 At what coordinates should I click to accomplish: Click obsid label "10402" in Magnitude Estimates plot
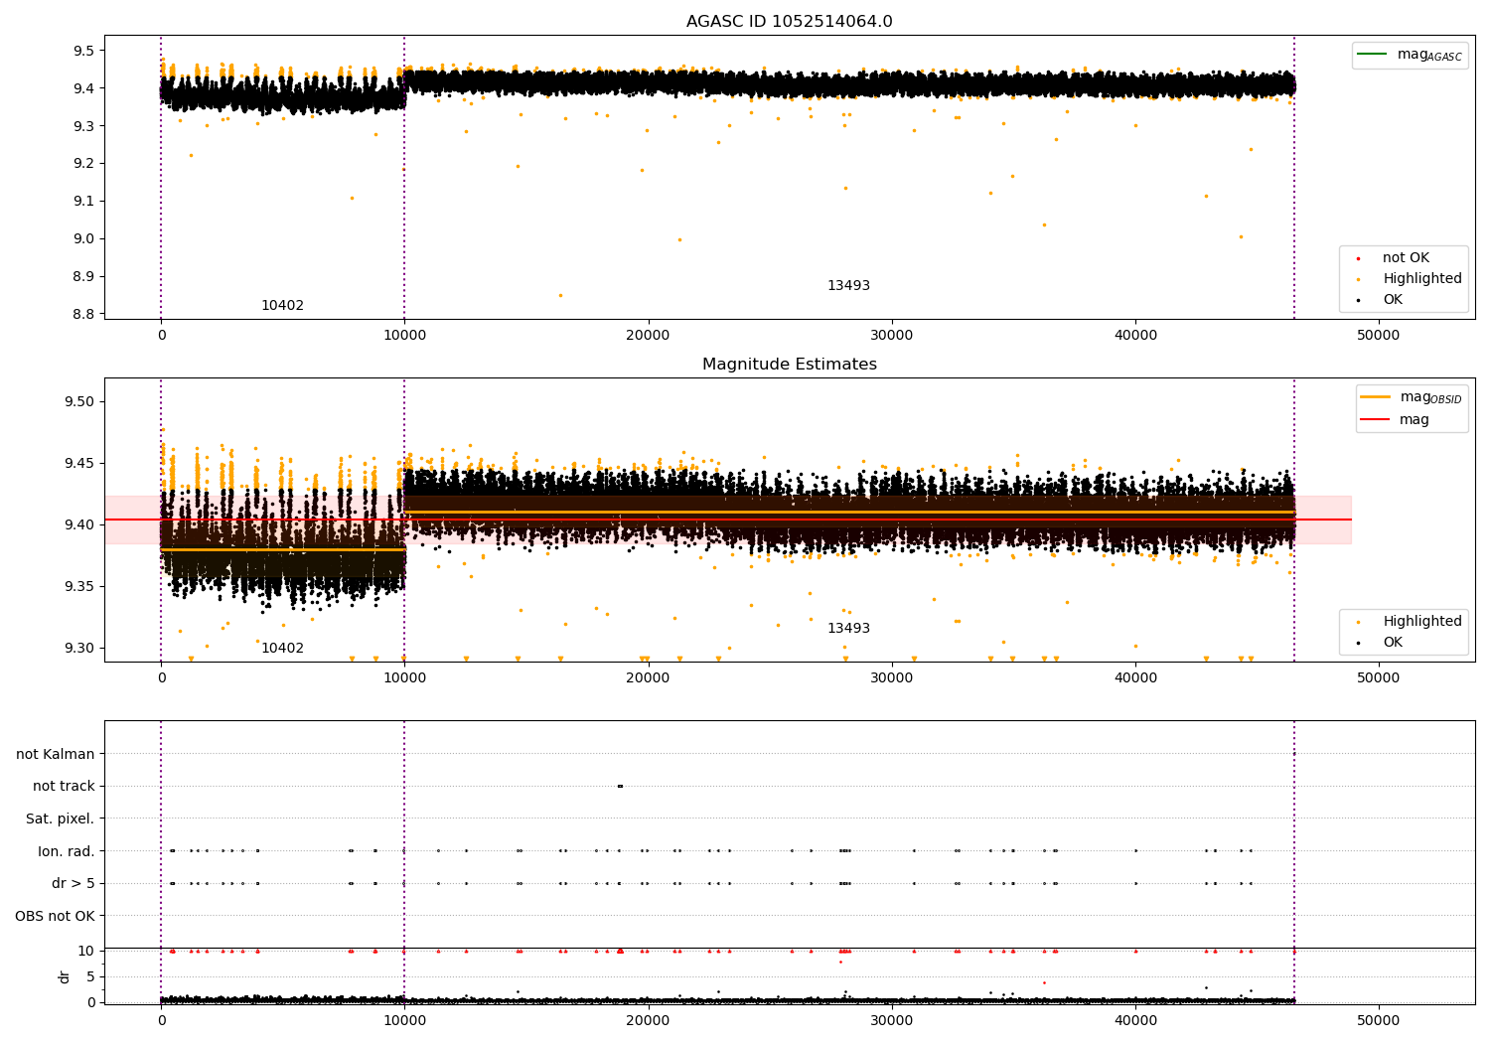[282, 649]
